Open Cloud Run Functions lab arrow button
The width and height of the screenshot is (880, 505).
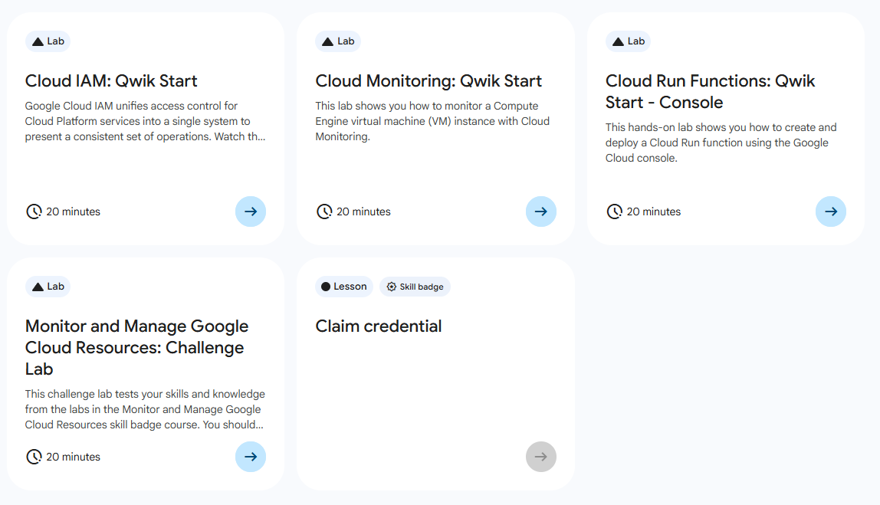pyautogui.click(x=831, y=212)
